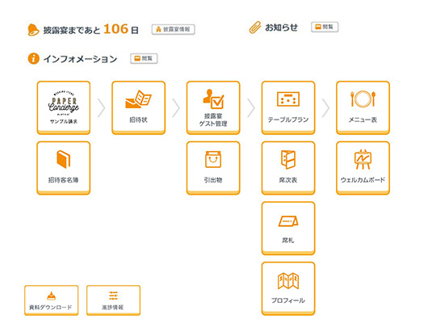Open the ウェルカムボード welcome board tile
Viewport: 445px width, 323px height.
pos(363,168)
